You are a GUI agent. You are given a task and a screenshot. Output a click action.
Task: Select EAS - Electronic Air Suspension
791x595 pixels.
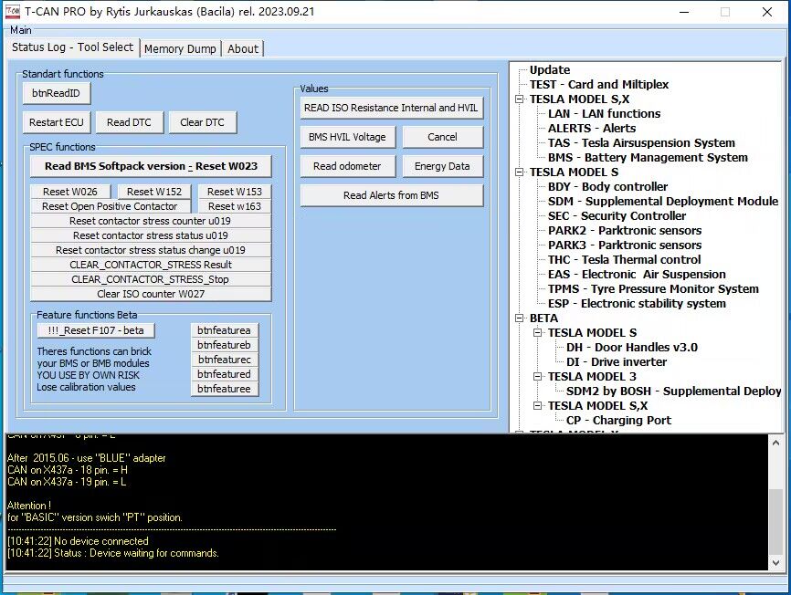pyautogui.click(x=638, y=275)
